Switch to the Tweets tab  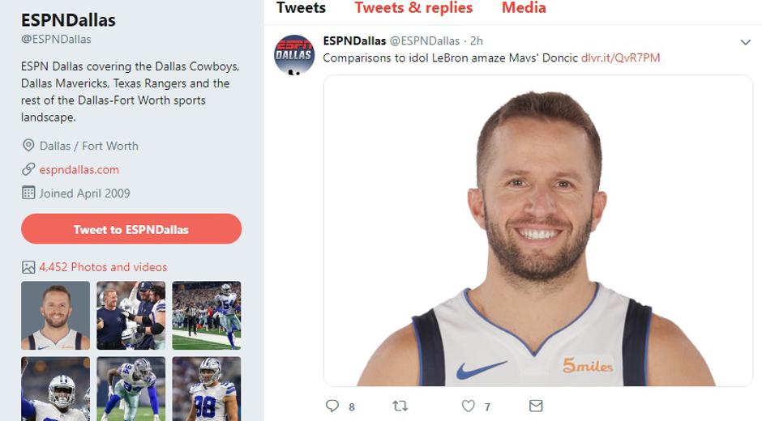(x=301, y=8)
